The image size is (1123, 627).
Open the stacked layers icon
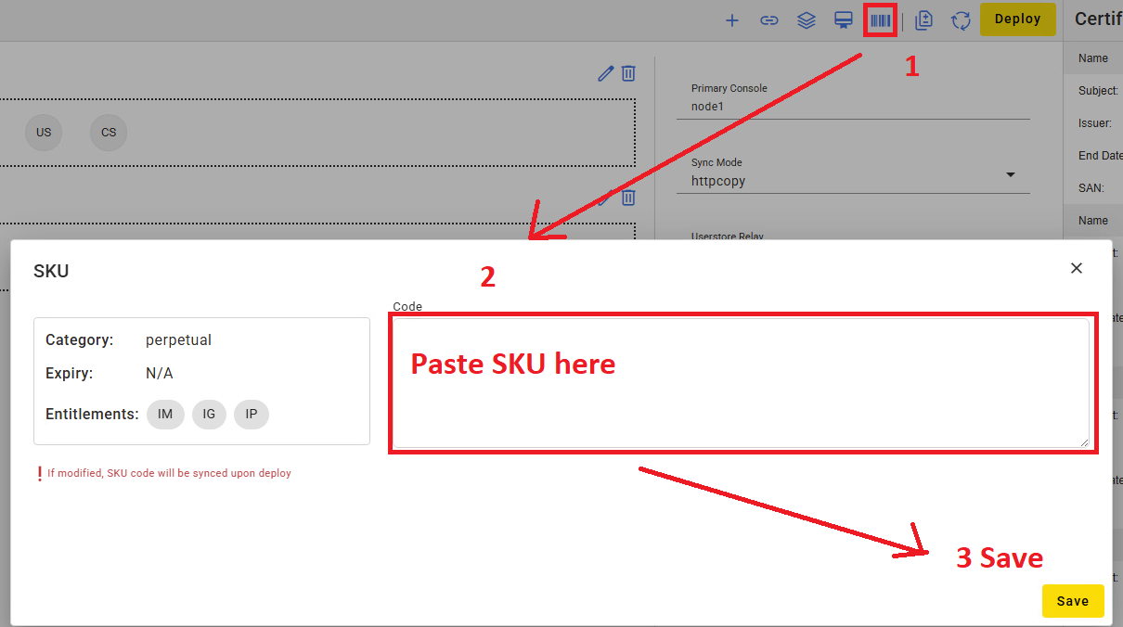[807, 20]
